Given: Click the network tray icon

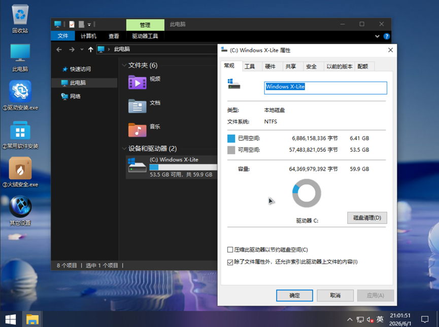Looking at the screenshot, I should [360, 319].
